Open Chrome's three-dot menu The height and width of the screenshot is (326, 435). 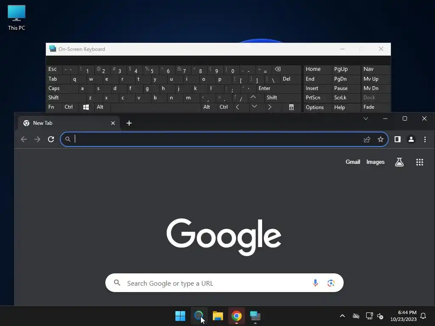(x=425, y=139)
